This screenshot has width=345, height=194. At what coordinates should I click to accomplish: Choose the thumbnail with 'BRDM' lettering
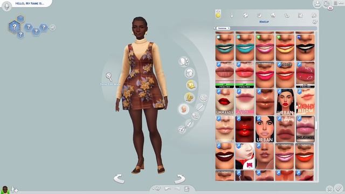[x=305, y=102]
